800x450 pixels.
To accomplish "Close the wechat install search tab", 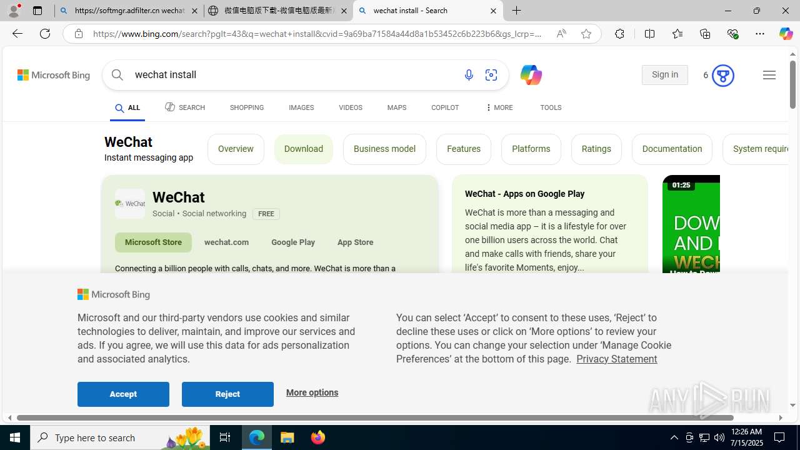I will (x=493, y=11).
